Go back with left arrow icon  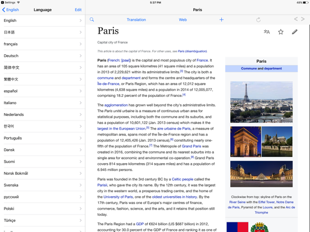296,19
